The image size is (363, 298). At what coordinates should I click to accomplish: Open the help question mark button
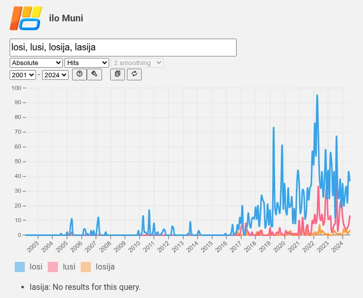point(79,74)
